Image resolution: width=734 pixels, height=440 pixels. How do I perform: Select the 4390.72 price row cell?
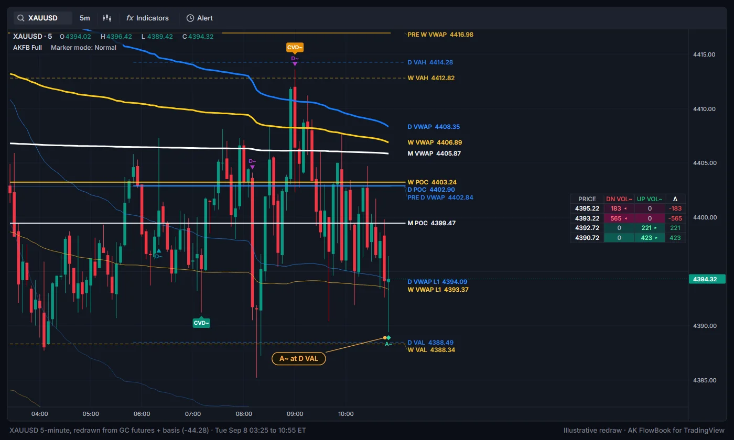(587, 238)
